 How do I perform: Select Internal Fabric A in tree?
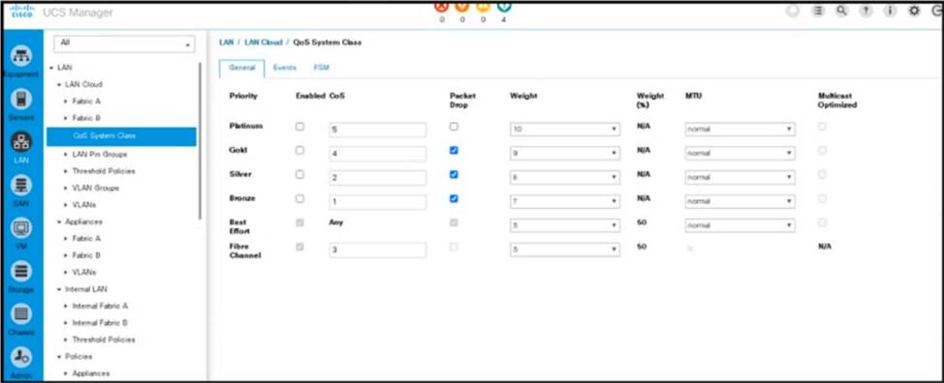pos(100,306)
